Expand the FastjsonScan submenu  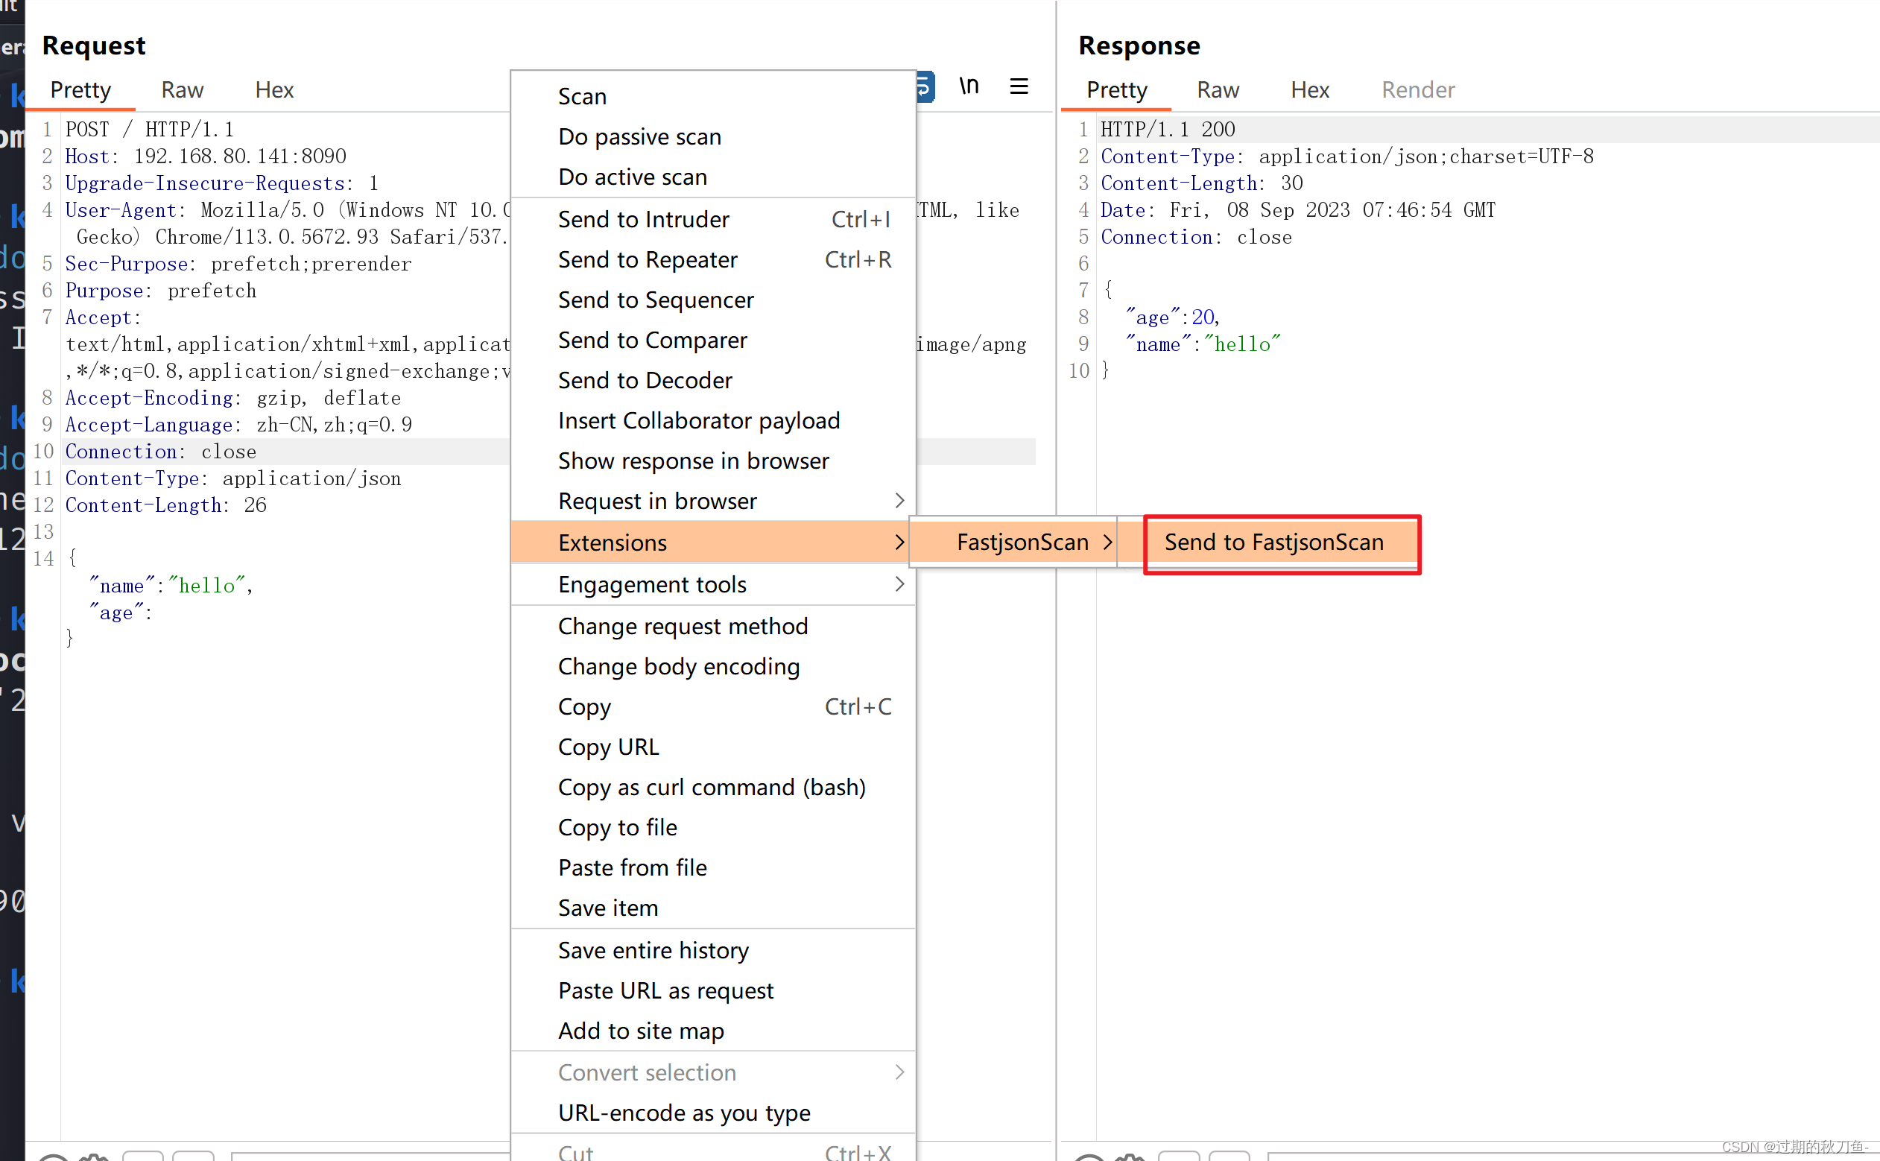(1015, 542)
